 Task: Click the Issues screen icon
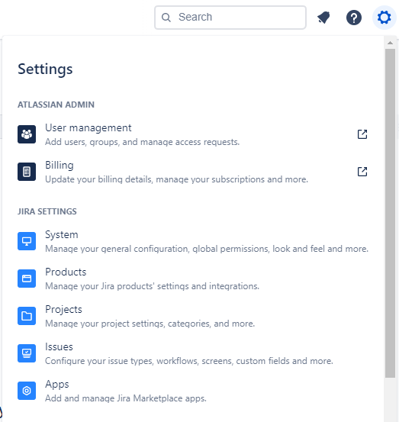(27, 353)
